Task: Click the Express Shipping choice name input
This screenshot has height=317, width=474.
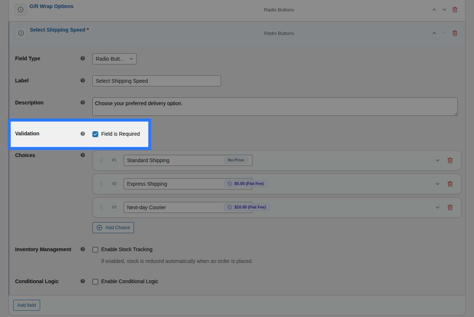Action: click(x=188, y=184)
